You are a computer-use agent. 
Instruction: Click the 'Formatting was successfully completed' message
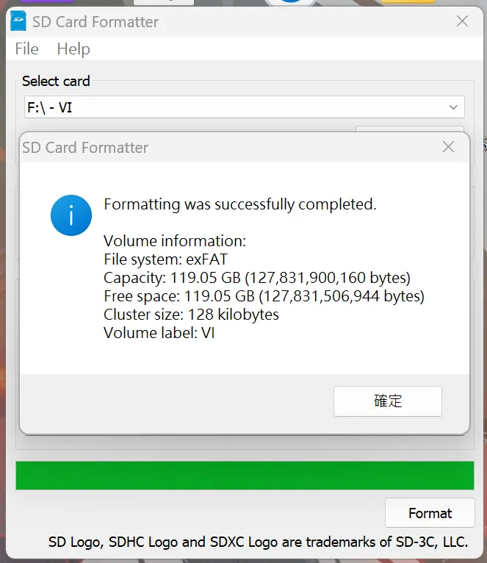[240, 204]
